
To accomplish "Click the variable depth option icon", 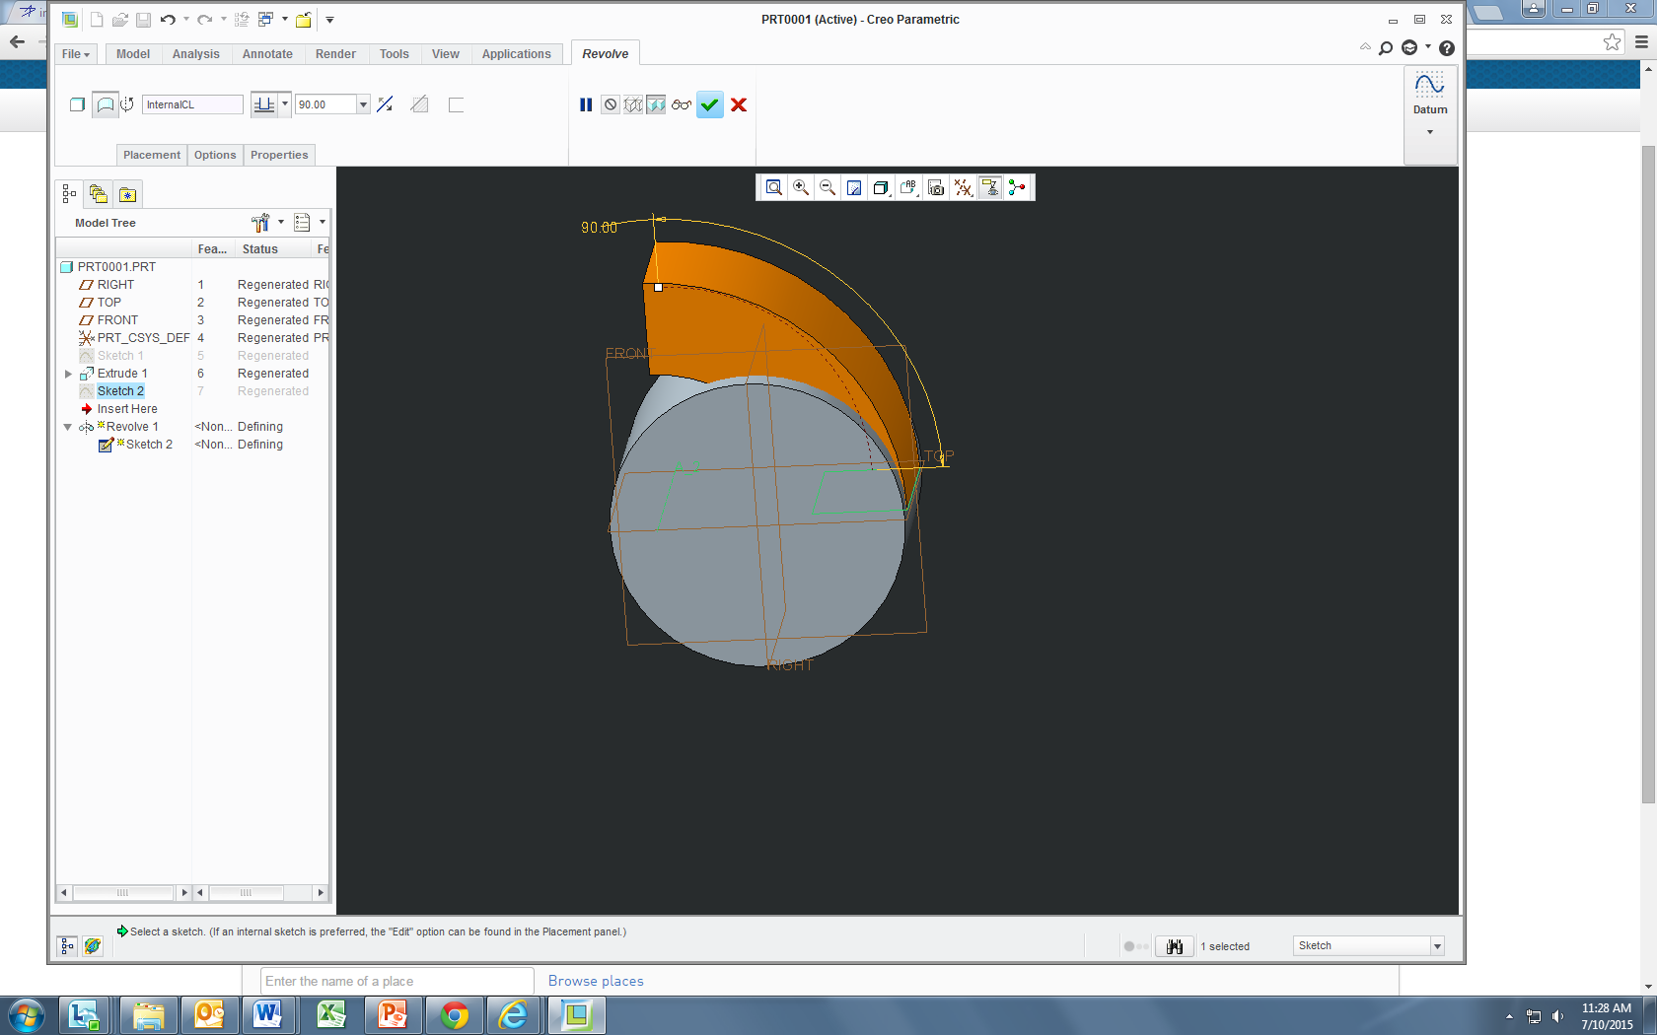I will coord(264,104).
